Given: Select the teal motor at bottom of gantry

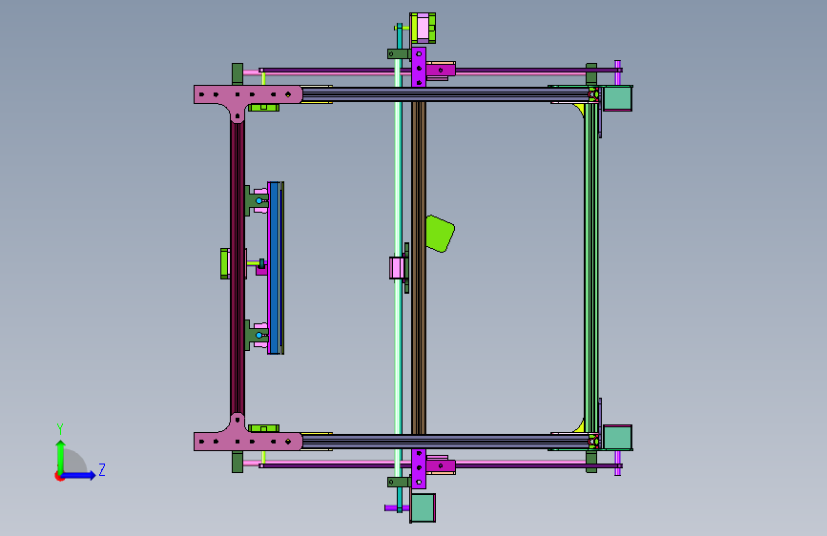Looking at the screenshot, I should point(423,507).
